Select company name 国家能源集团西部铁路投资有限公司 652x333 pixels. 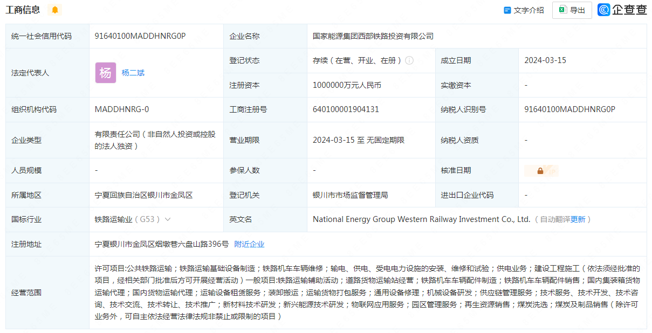tap(373, 36)
